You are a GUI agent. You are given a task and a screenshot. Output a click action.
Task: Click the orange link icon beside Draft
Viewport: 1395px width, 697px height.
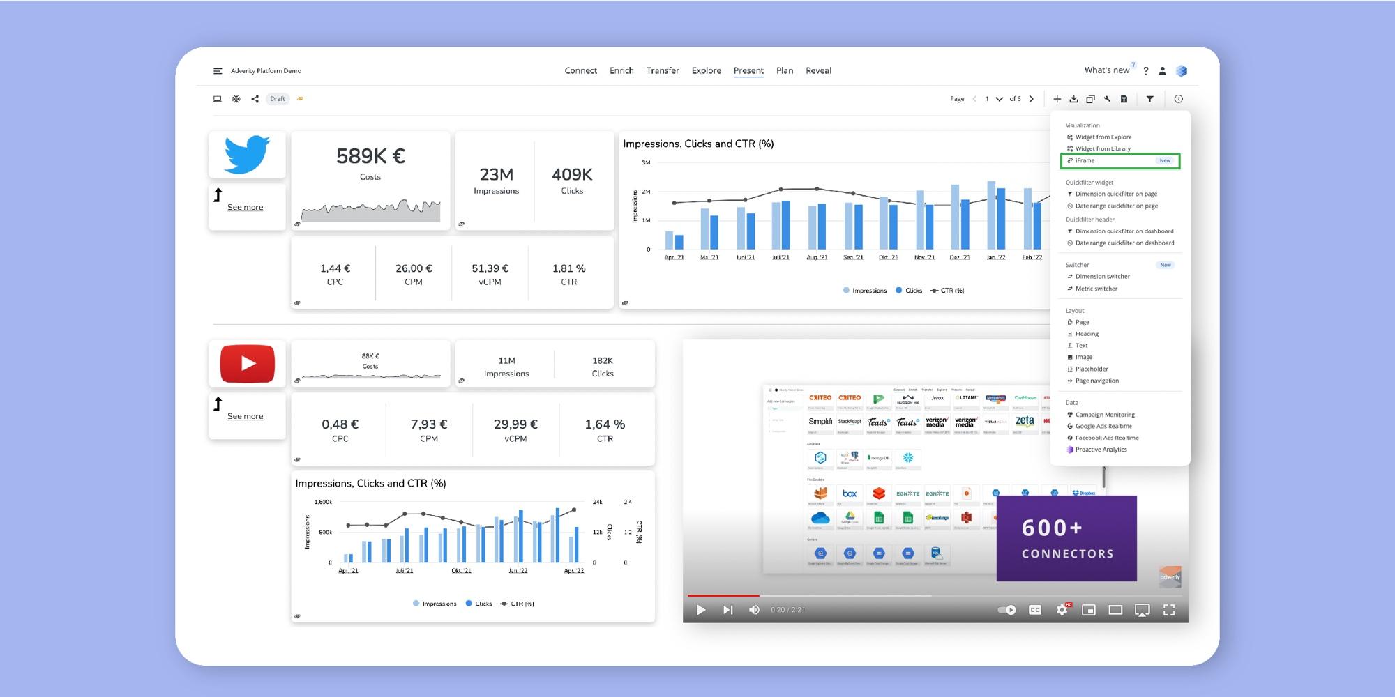tap(300, 99)
